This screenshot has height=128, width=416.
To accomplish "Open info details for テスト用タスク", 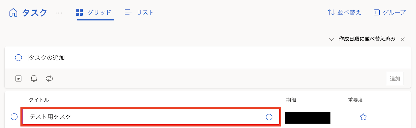I will [269, 117].
